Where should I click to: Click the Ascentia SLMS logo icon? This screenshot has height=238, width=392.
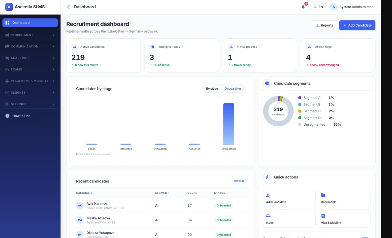click(9, 7)
